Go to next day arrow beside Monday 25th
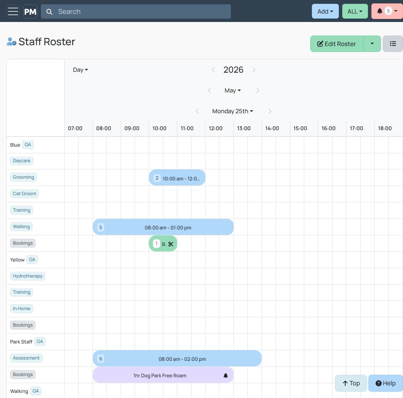 (270, 111)
